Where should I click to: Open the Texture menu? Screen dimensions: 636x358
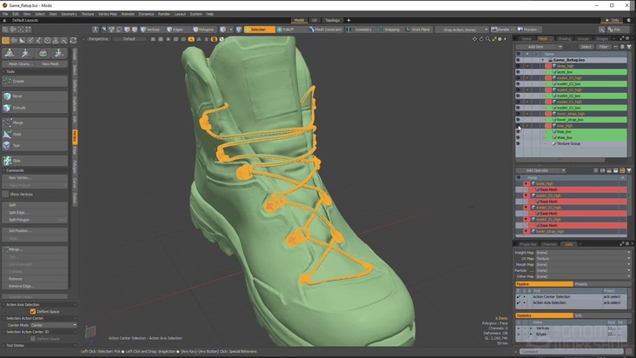point(88,14)
